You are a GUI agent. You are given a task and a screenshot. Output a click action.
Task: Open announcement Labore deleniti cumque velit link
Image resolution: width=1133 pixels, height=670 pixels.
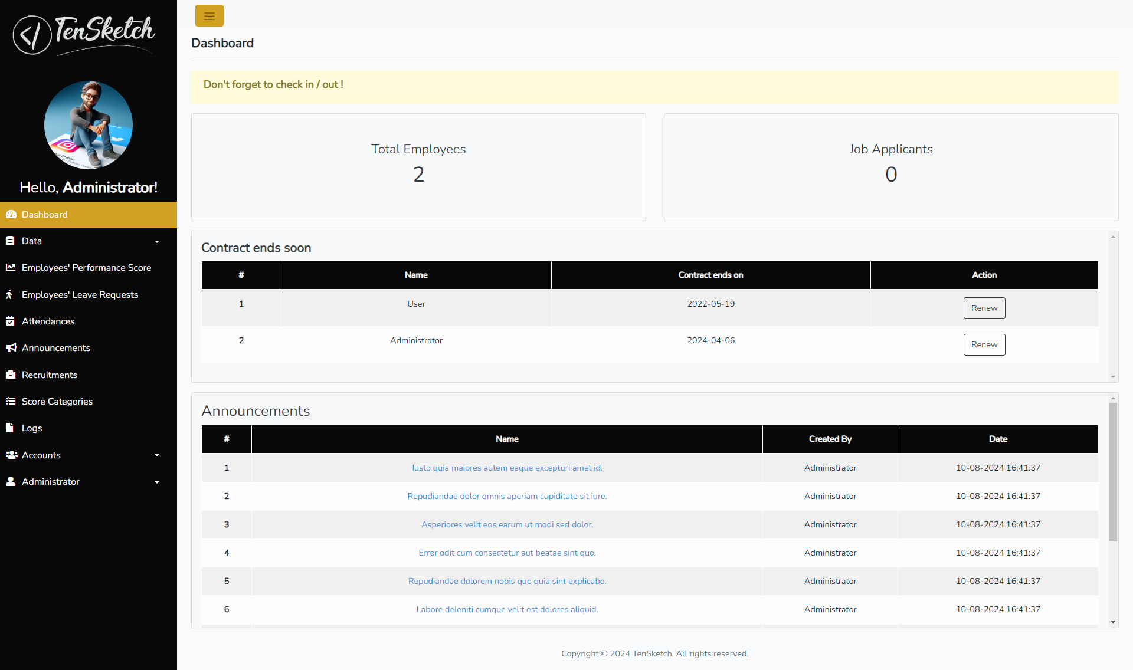[507, 609]
